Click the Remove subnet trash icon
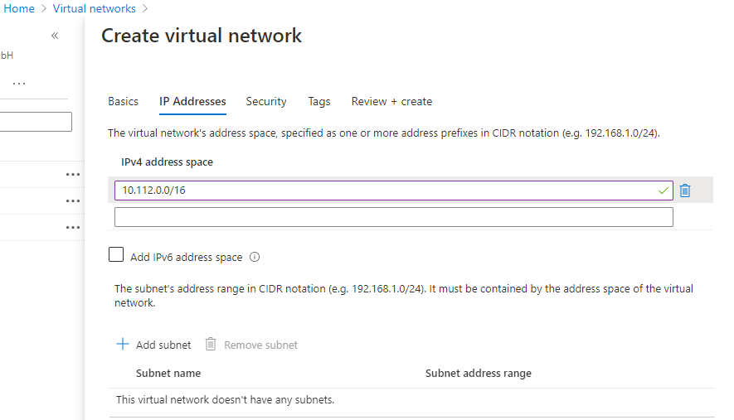 click(x=211, y=345)
